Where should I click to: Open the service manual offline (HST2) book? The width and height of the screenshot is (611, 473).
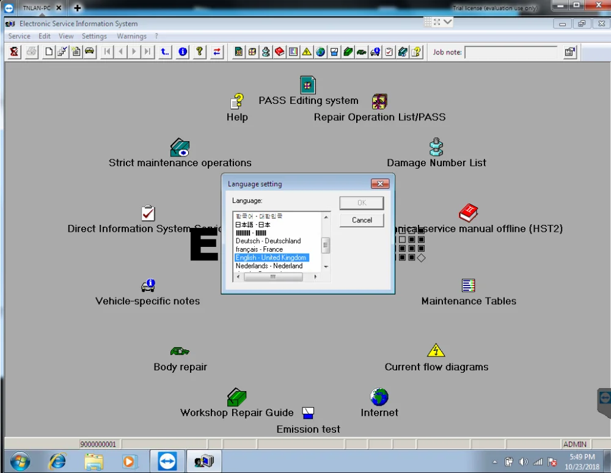pyautogui.click(x=468, y=213)
